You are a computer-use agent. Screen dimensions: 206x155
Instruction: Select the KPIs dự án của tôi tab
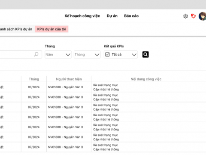[51, 29]
